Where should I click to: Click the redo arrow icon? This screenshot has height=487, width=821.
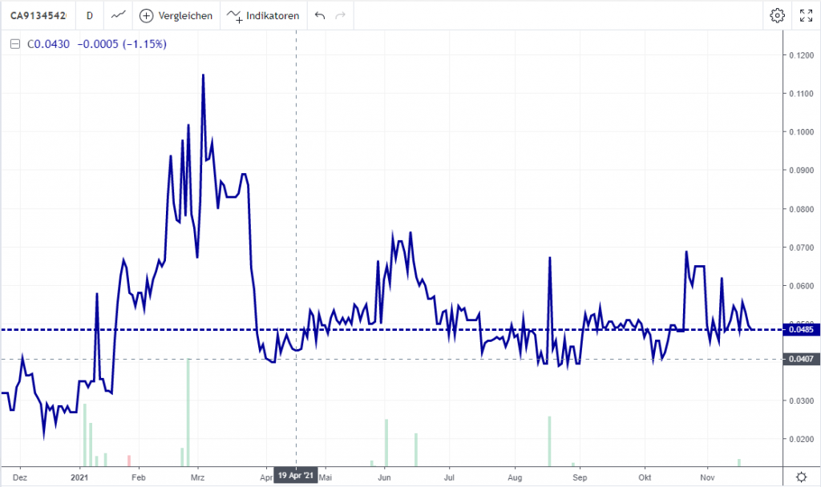click(x=340, y=15)
